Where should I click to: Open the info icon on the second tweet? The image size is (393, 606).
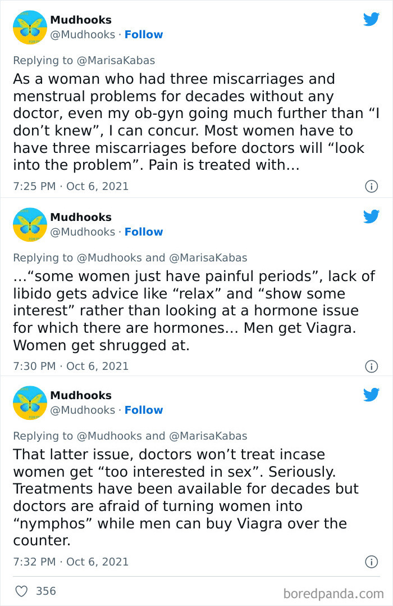click(x=371, y=367)
